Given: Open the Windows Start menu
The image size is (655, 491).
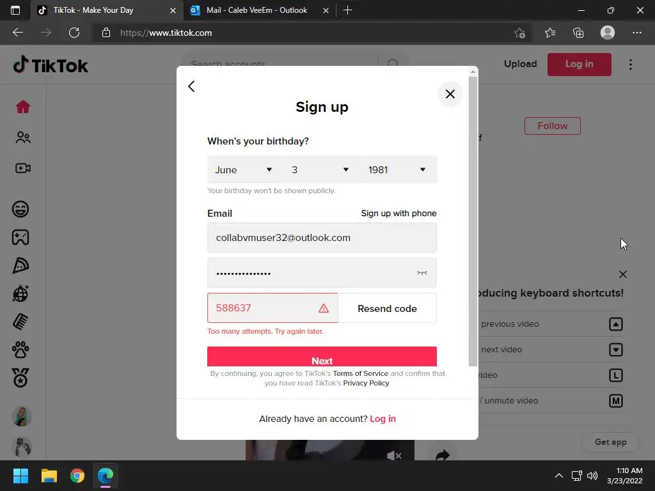Looking at the screenshot, I should 20,476.
